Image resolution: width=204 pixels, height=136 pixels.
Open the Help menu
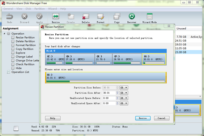point(63,9)
